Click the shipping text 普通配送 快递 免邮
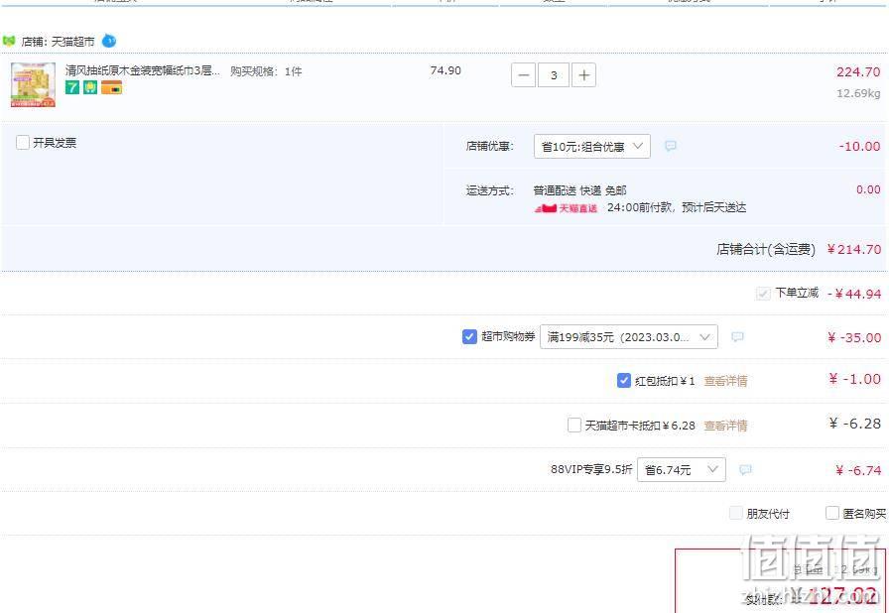 (580, 190)
